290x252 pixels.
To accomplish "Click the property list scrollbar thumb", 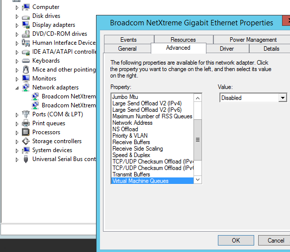I will point(197,140).
